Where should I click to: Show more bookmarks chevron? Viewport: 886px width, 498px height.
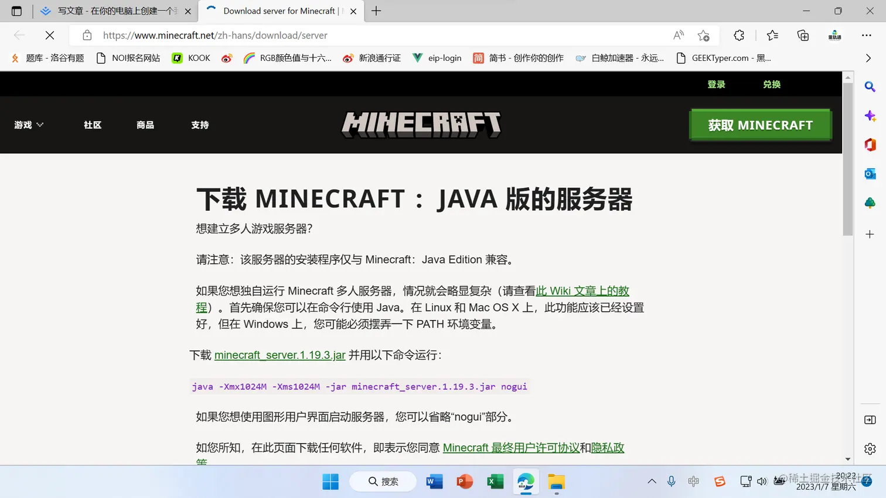pyautogui.click(x=868, y=58)
